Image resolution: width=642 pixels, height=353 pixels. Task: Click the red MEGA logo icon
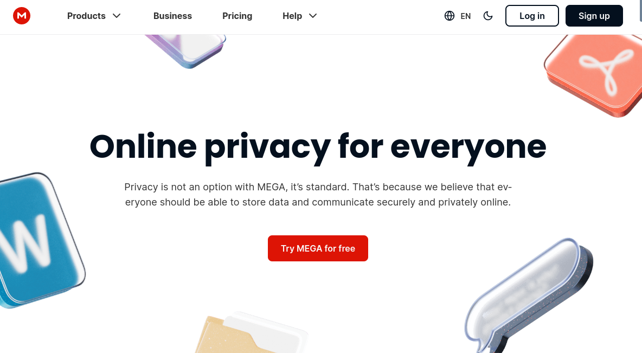tap(22, 16)
